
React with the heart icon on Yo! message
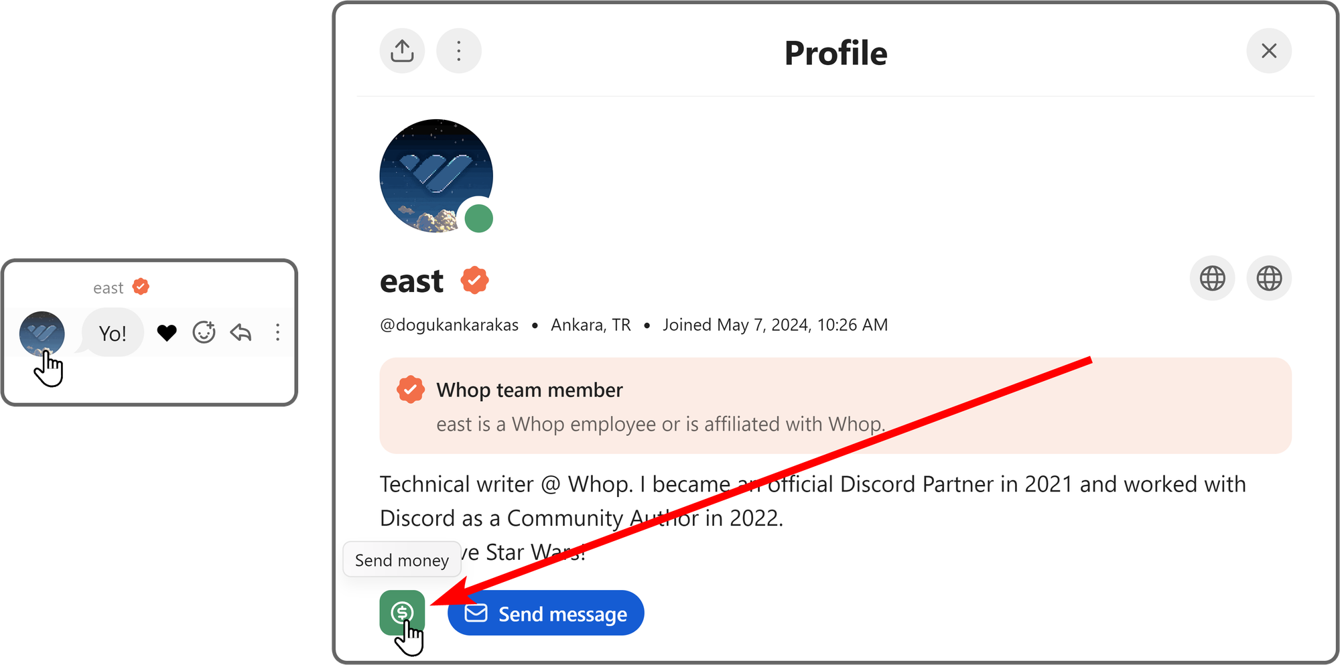click(x=167, y=333)
